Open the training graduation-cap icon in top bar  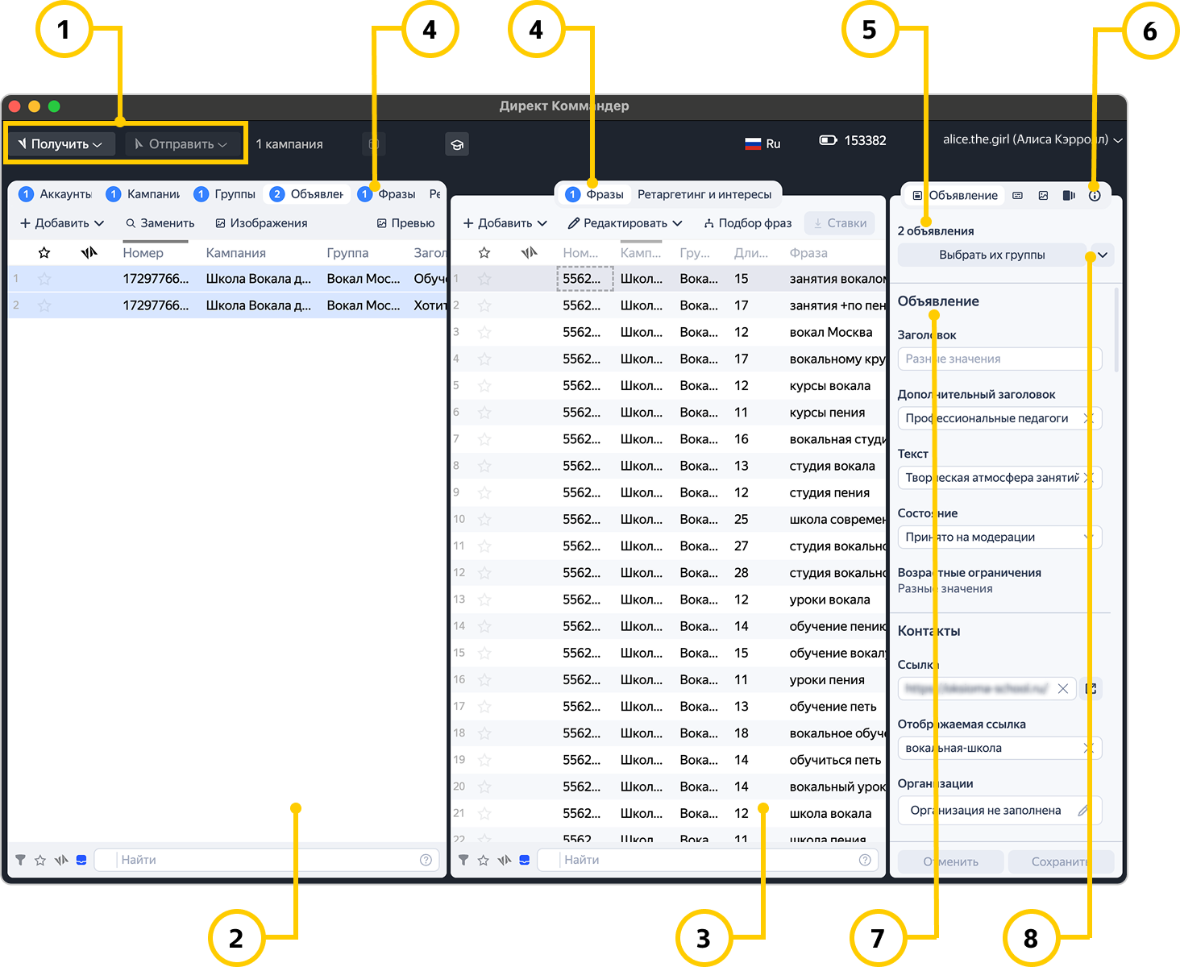click(x=457, y=144)
